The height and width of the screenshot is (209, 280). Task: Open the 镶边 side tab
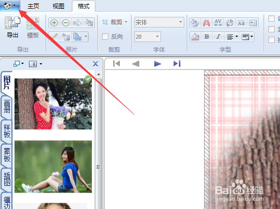(7, 201)
